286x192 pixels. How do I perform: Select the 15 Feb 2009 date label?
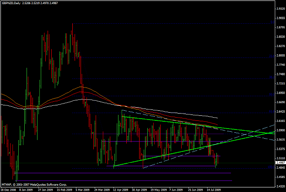[x=65, y=190]
